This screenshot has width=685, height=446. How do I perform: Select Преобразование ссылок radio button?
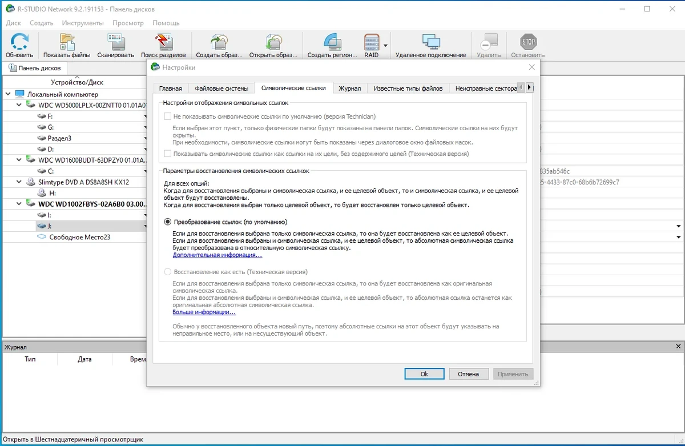(x=167, y=222)
